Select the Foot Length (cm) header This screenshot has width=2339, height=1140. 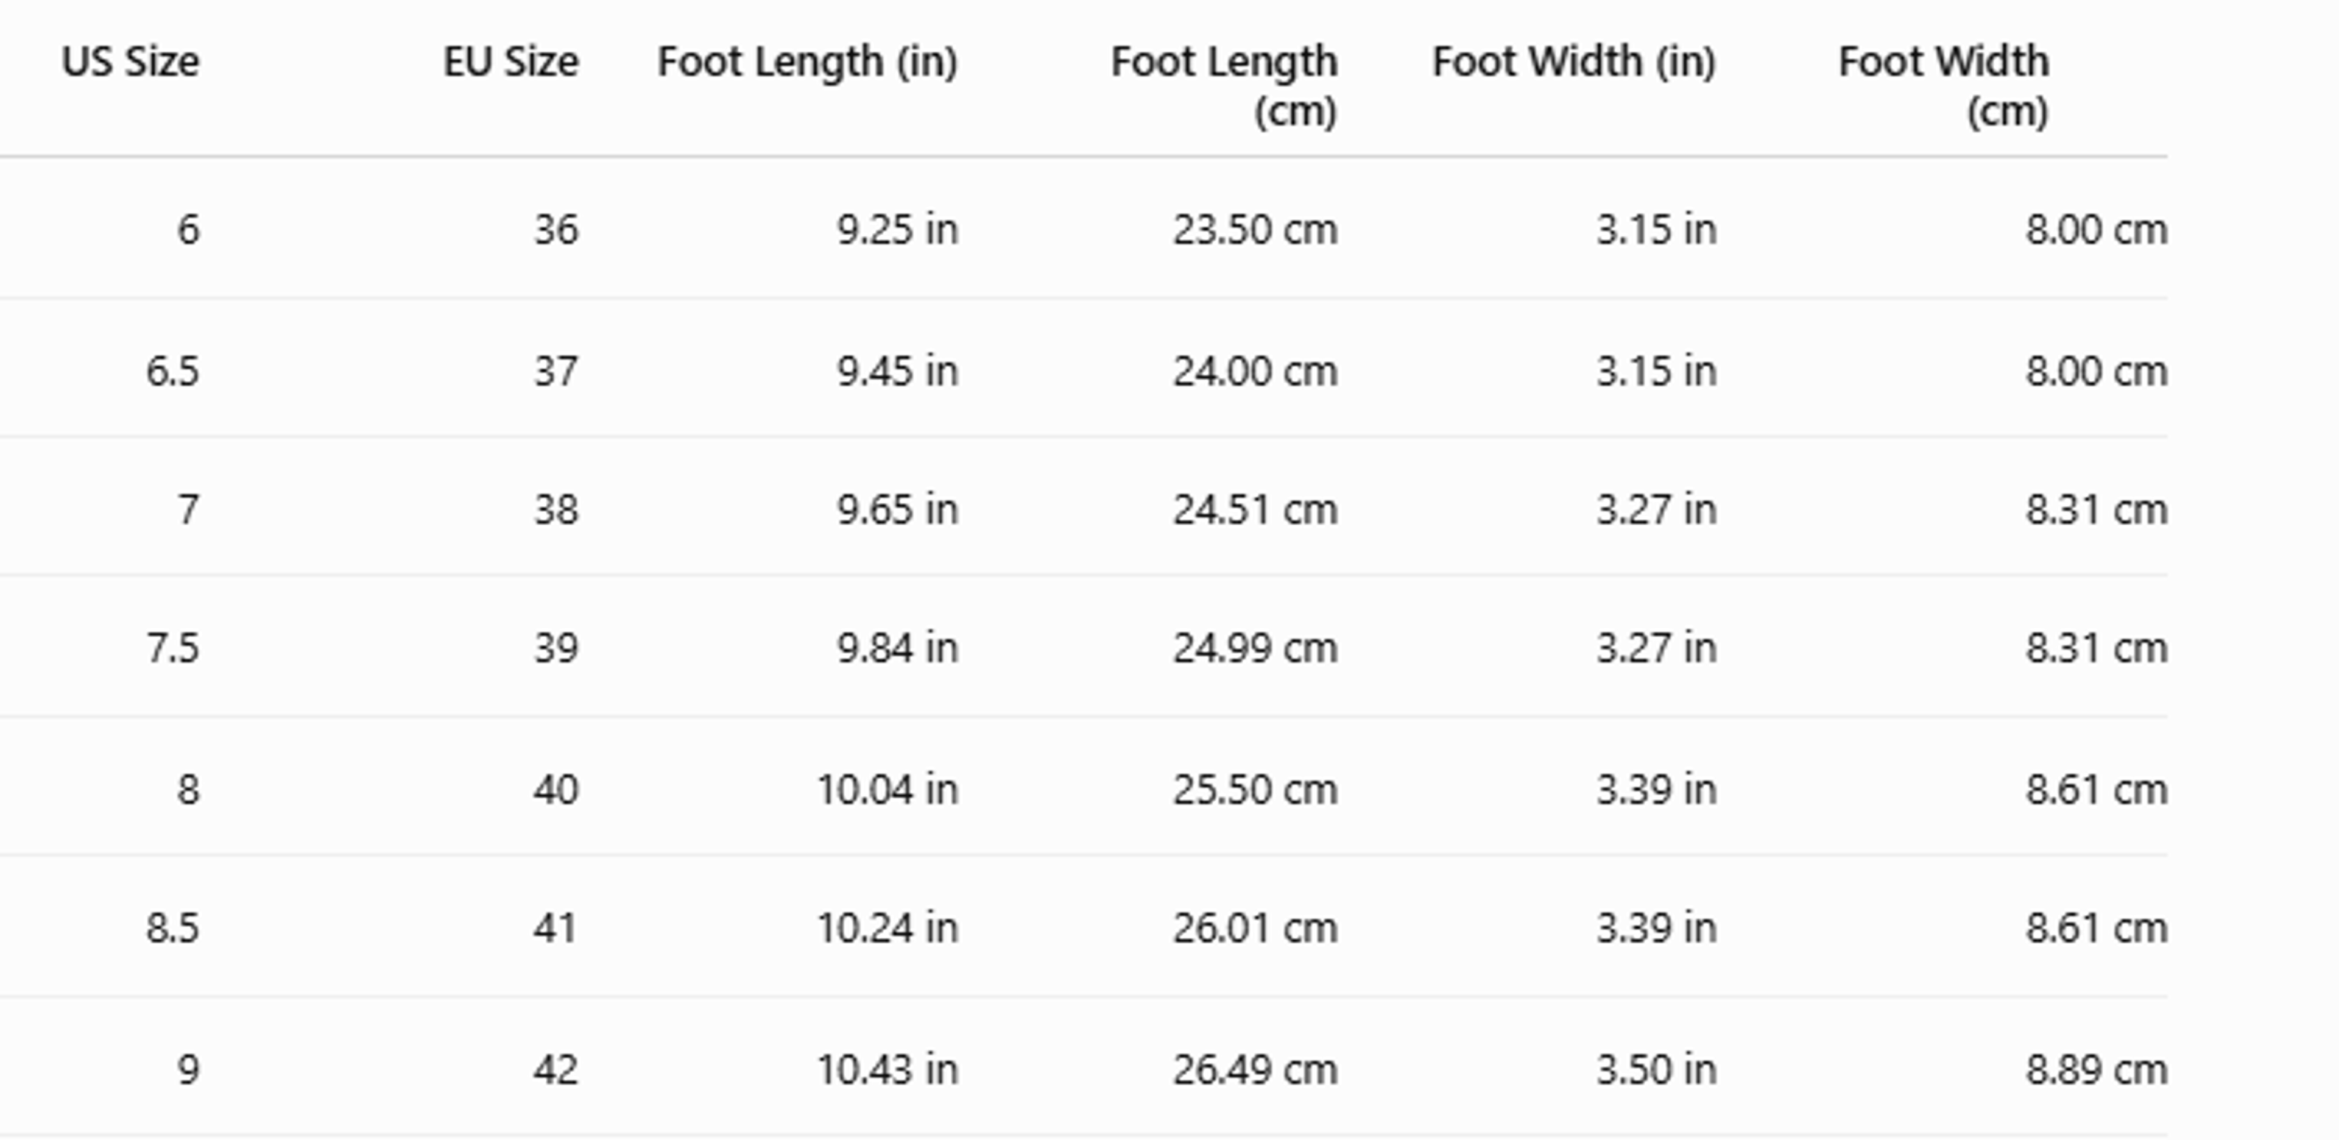pyautogui.click(x=1224, y=87)
